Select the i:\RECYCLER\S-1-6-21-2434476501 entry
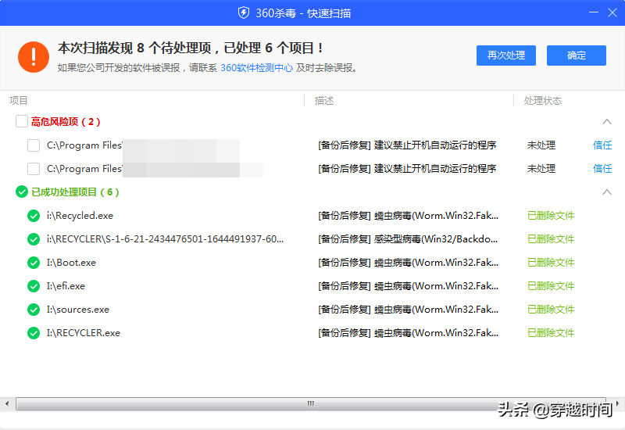Viewport: 625px width, 430px height. point(165,239)
